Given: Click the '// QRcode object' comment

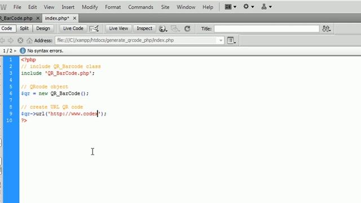Looking at the screenshot, I should 45,87.
